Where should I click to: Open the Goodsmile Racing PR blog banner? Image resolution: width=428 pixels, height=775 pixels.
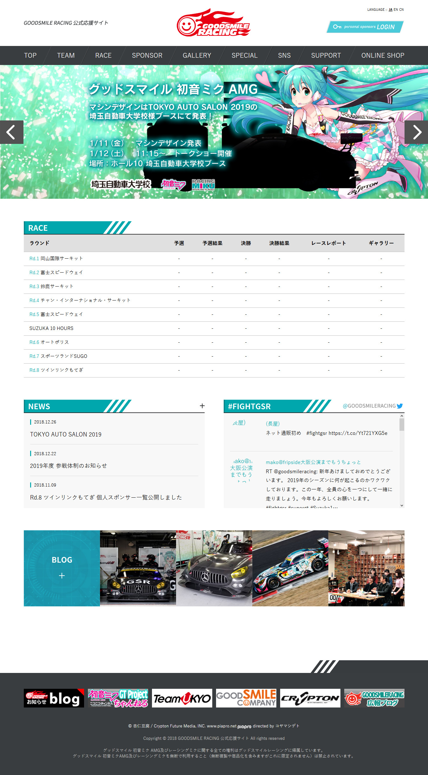click(374, 698)
